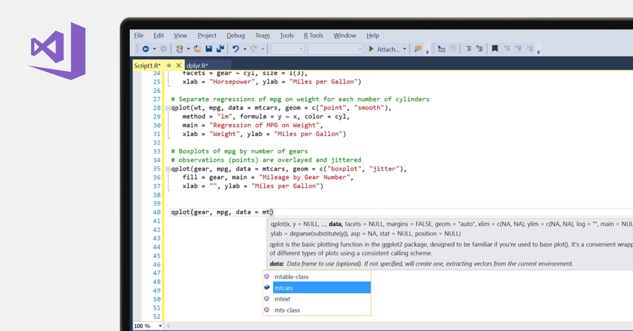
Task: Click the Comment selection icon
Action: click(468, 49)
